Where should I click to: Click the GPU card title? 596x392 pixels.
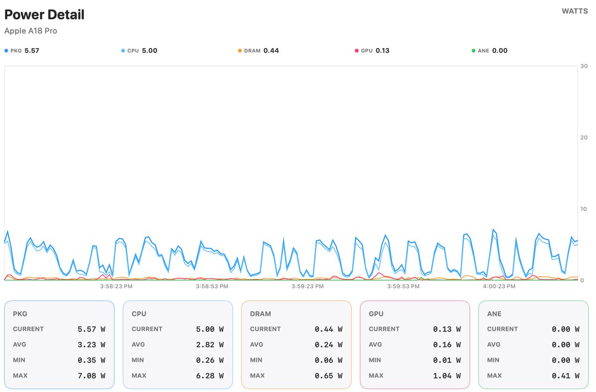376,314
